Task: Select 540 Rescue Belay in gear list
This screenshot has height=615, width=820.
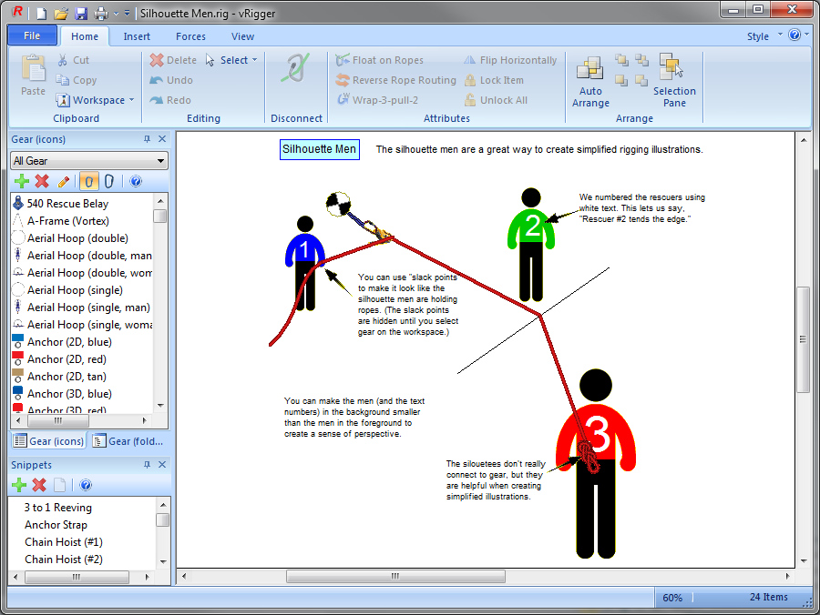Action: pos(67,204)
